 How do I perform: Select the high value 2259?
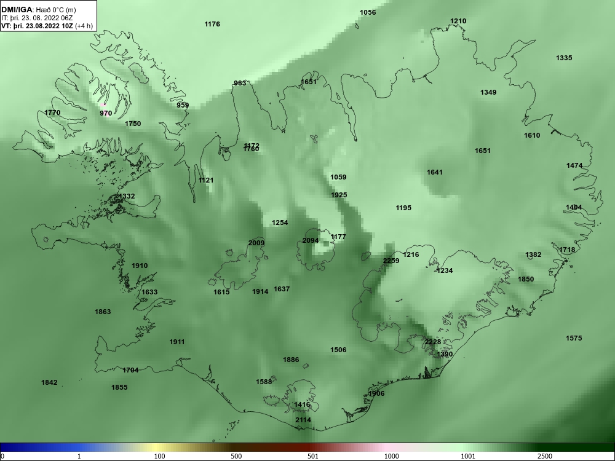point(391,261)
